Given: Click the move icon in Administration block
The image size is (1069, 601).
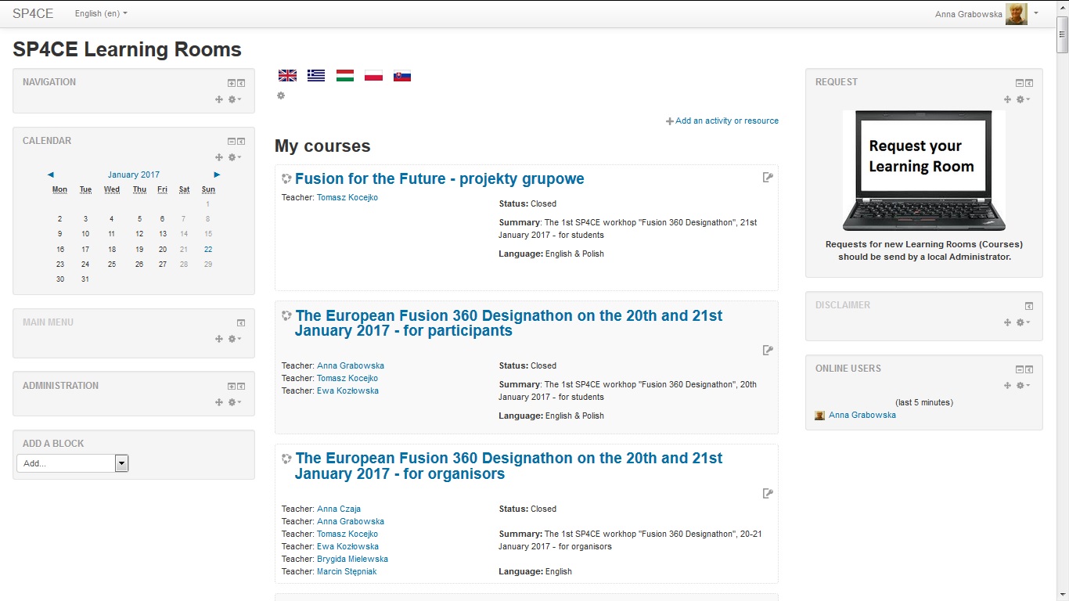Looking at the screenshot, I should click(x=219, y=402).
